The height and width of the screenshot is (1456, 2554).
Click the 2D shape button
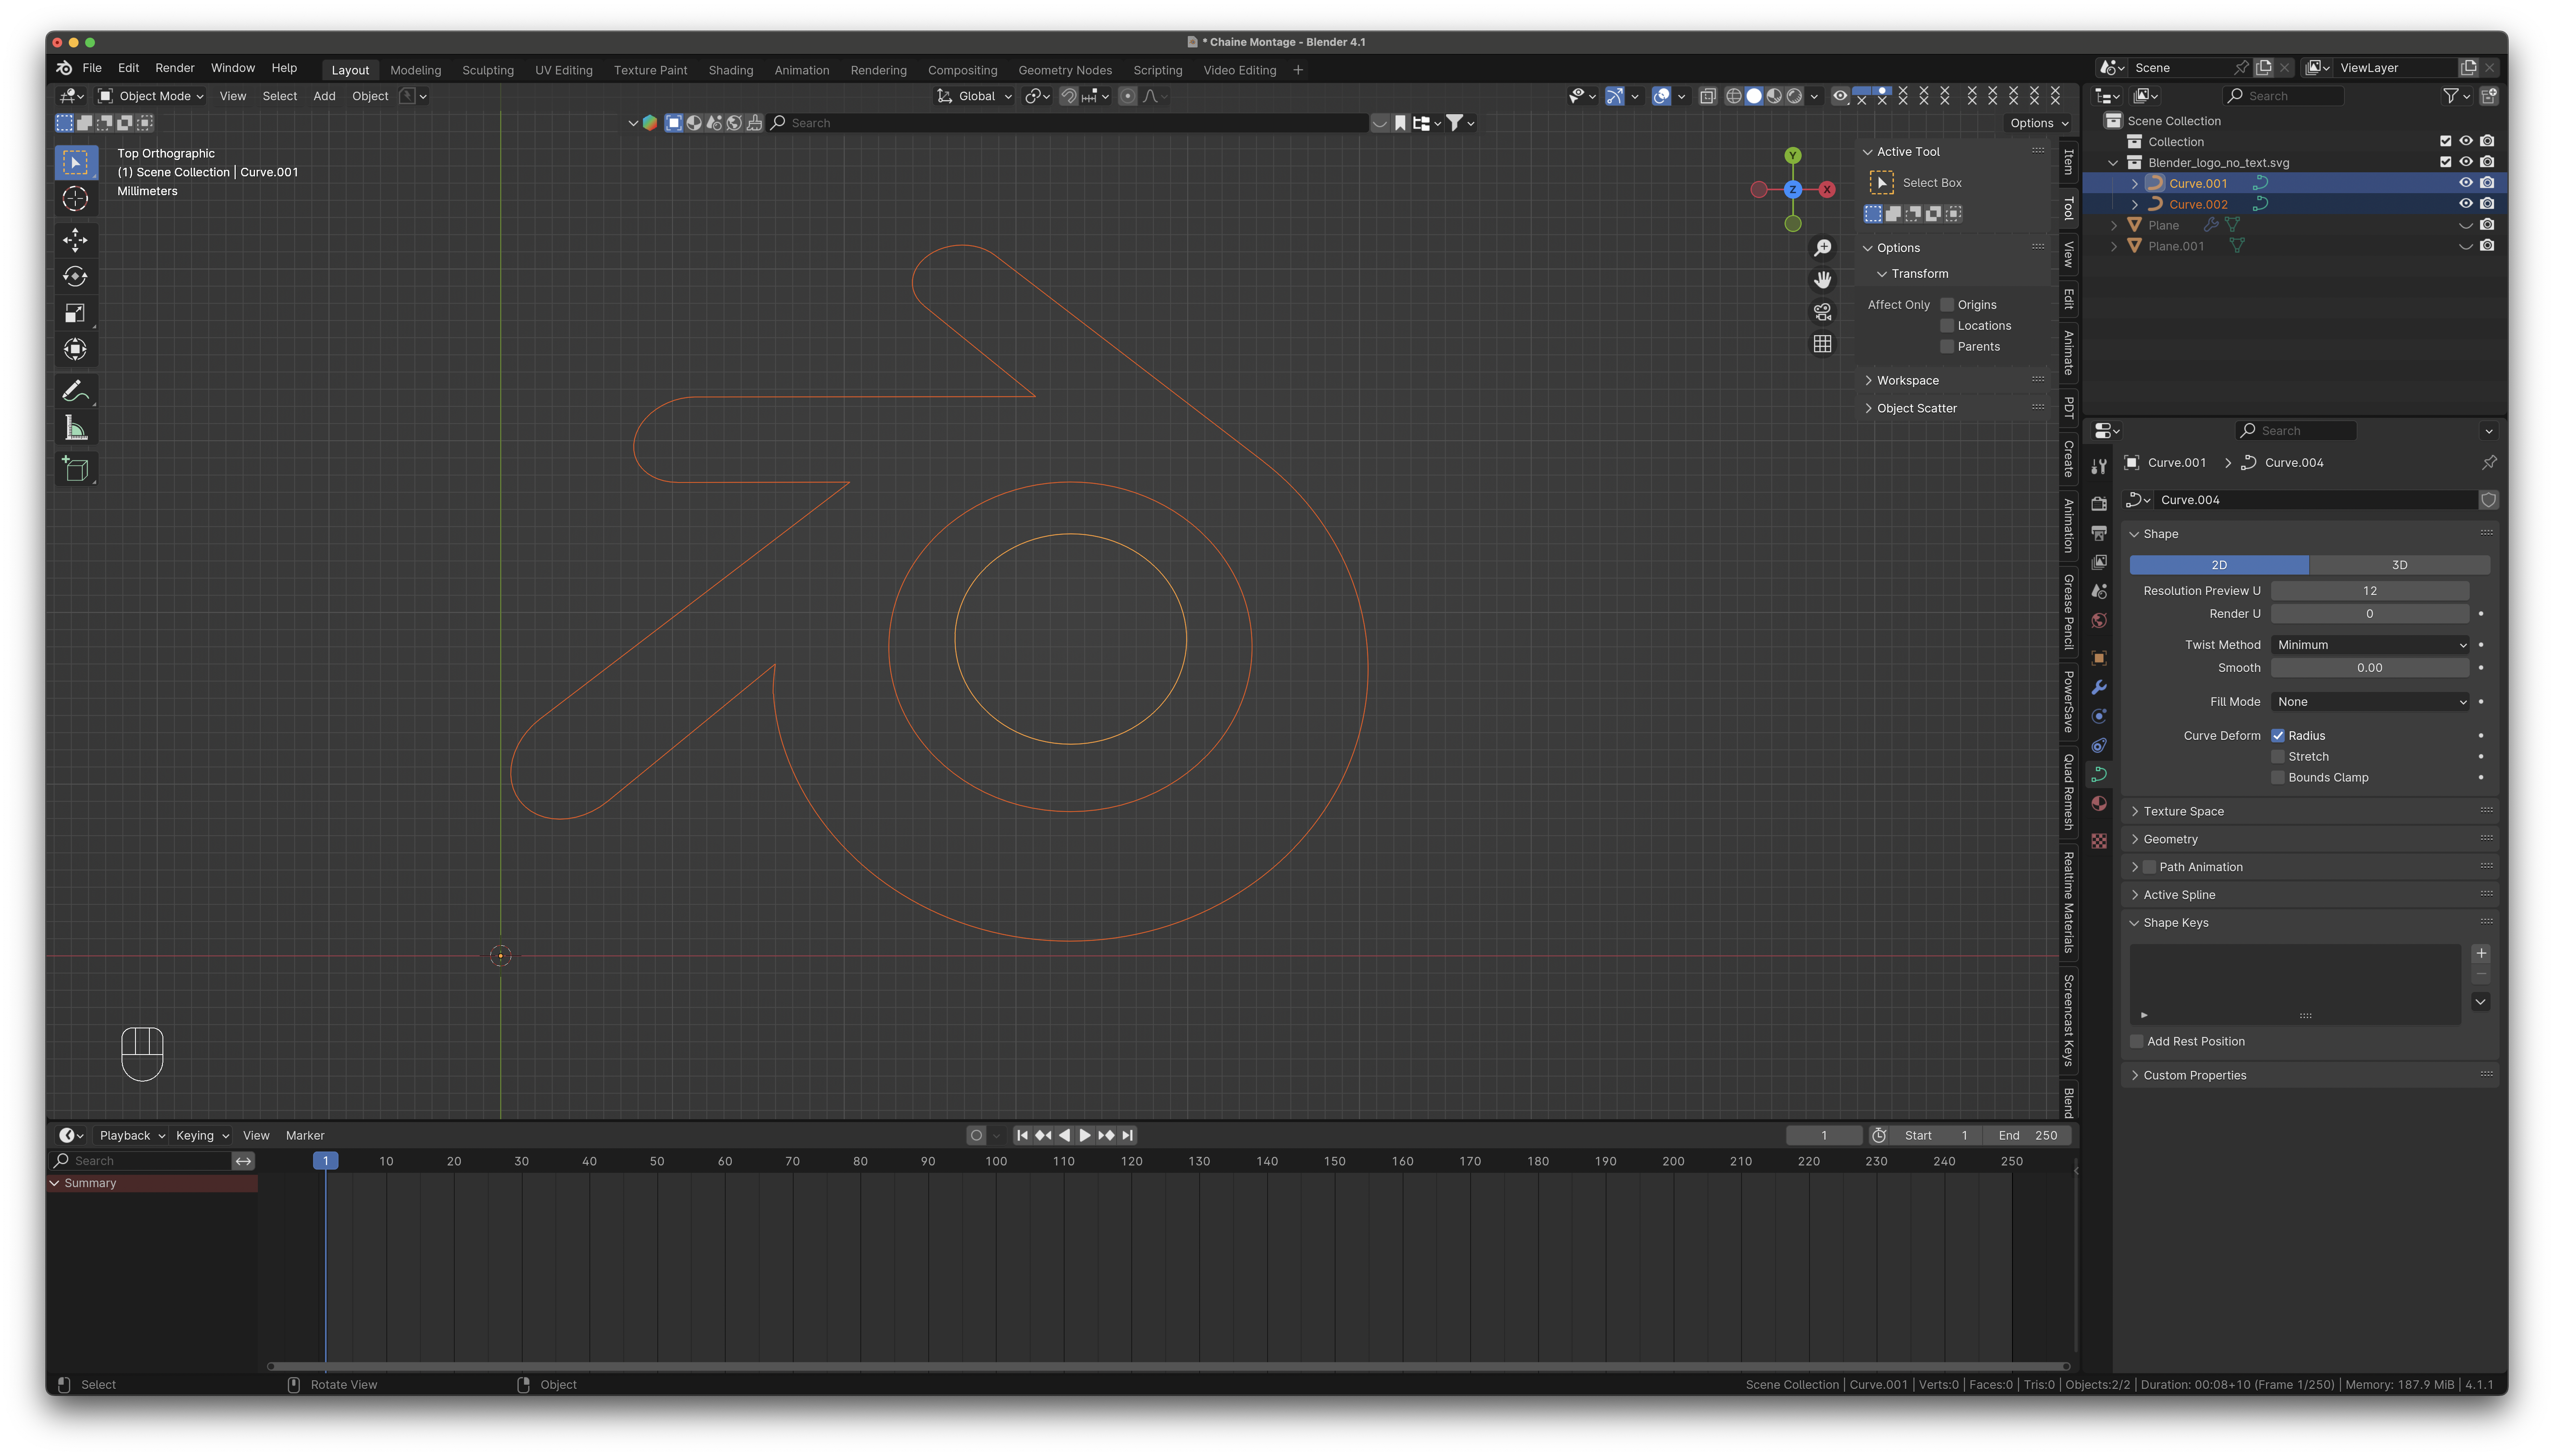2219,565
